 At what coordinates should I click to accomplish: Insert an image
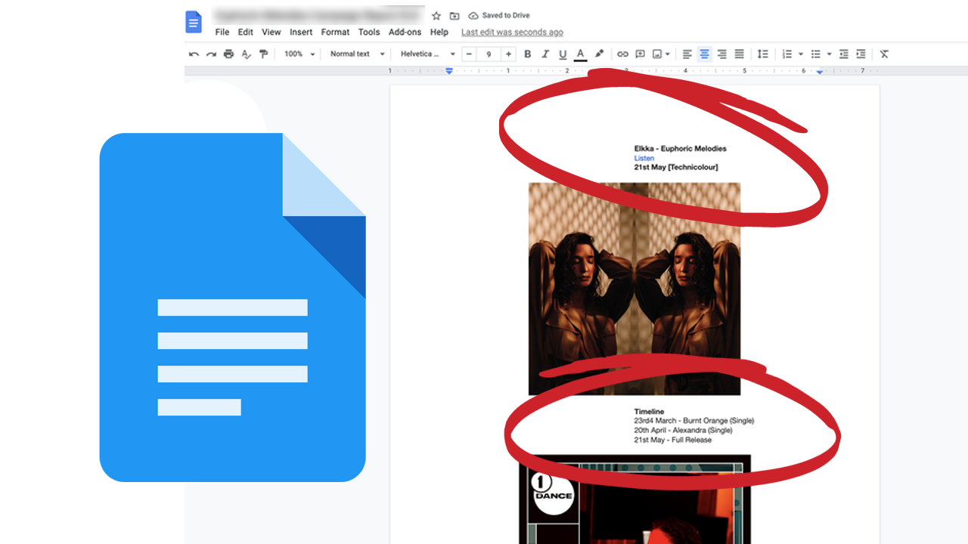[x=657, y=54]
